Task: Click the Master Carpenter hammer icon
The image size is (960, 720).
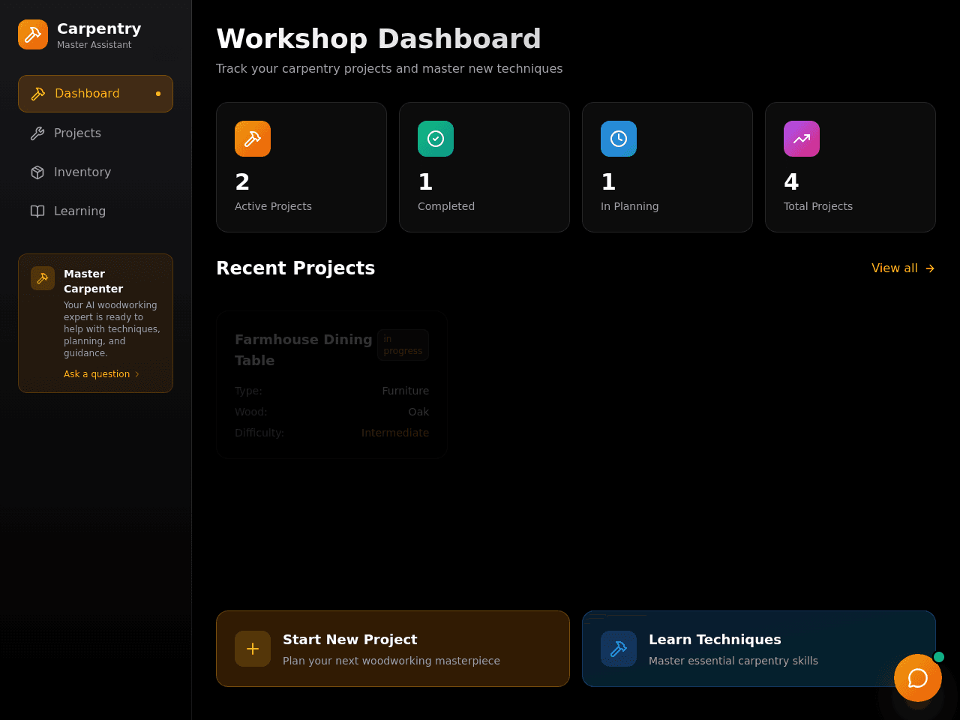Action: point(43,278)
